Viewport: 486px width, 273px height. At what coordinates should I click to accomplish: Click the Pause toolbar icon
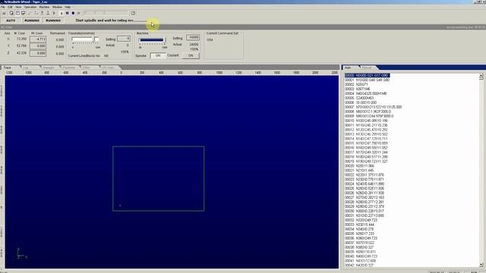click(x=68, y=14)
